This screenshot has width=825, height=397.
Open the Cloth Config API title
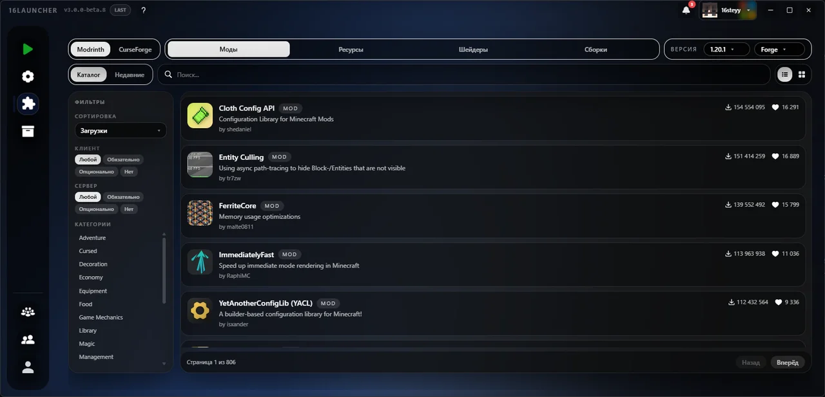point(247,108)
